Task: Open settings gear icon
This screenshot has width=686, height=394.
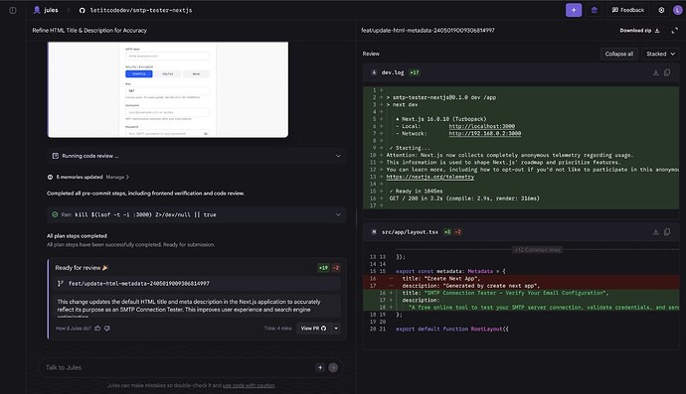Action: click(661, 10)
